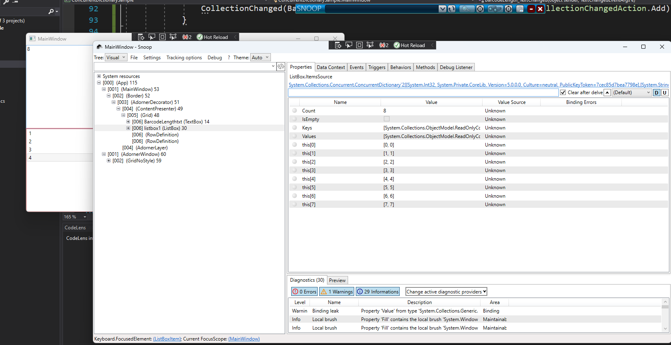Open Change active diagnostic providers dropdown
Viewport: 671px width, 345px height.
tap(446, 291)
